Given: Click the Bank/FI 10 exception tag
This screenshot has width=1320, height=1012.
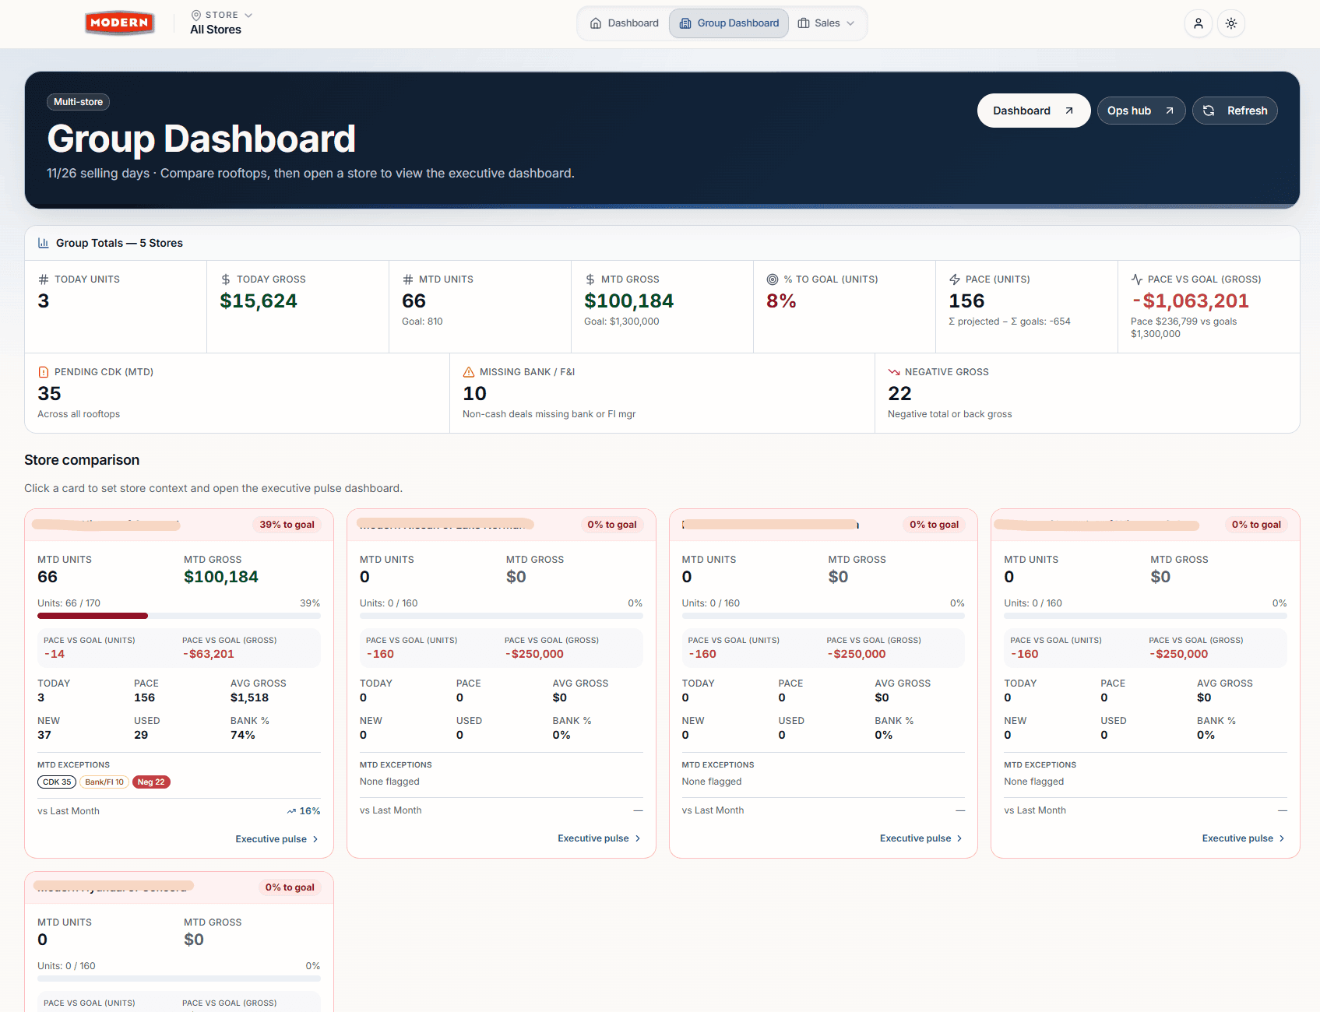Looking at the screenshot, I should click(x=104, y=782).
